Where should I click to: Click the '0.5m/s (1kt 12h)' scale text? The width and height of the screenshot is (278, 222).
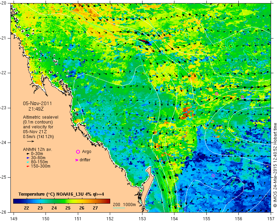tap(38, 137)
